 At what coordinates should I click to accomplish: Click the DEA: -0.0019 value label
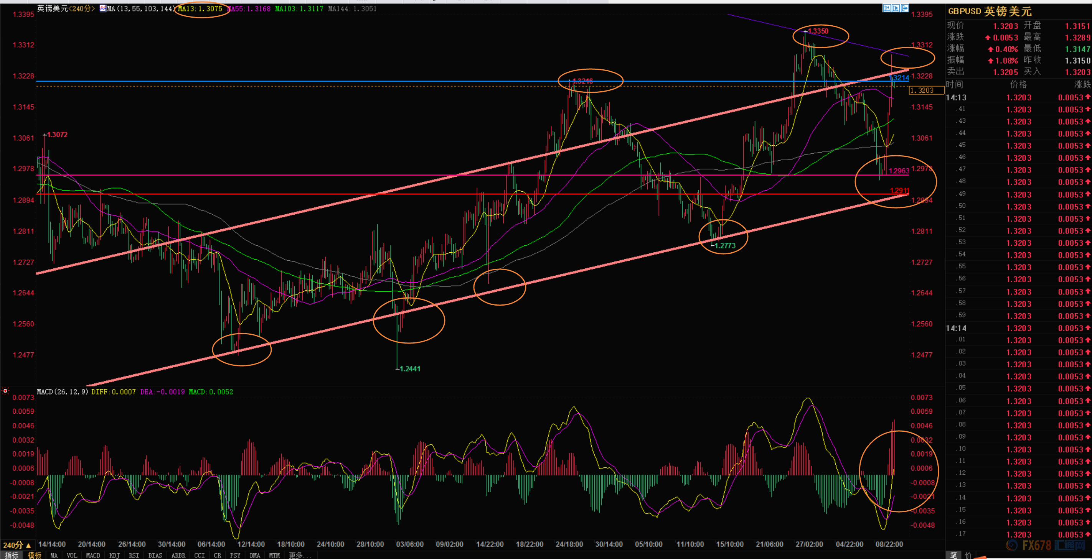click(x=162, y=392)
